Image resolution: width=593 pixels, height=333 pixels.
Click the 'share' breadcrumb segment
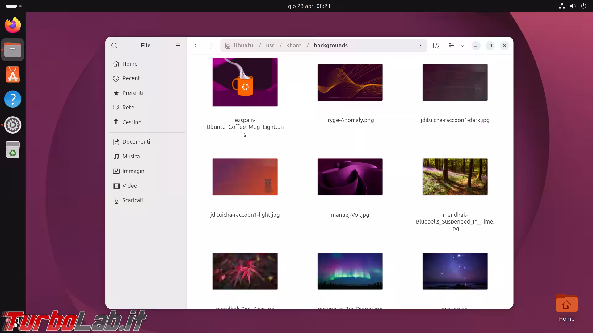tap(294, 46)
